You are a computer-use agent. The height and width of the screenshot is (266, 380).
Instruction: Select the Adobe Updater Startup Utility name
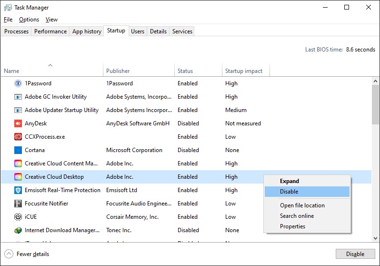[61, 110]
